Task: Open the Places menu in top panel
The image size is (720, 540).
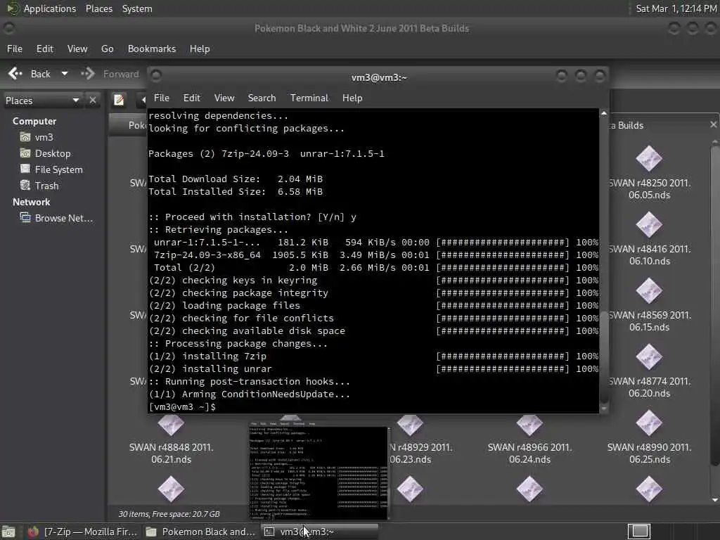Action: point(98,8)
